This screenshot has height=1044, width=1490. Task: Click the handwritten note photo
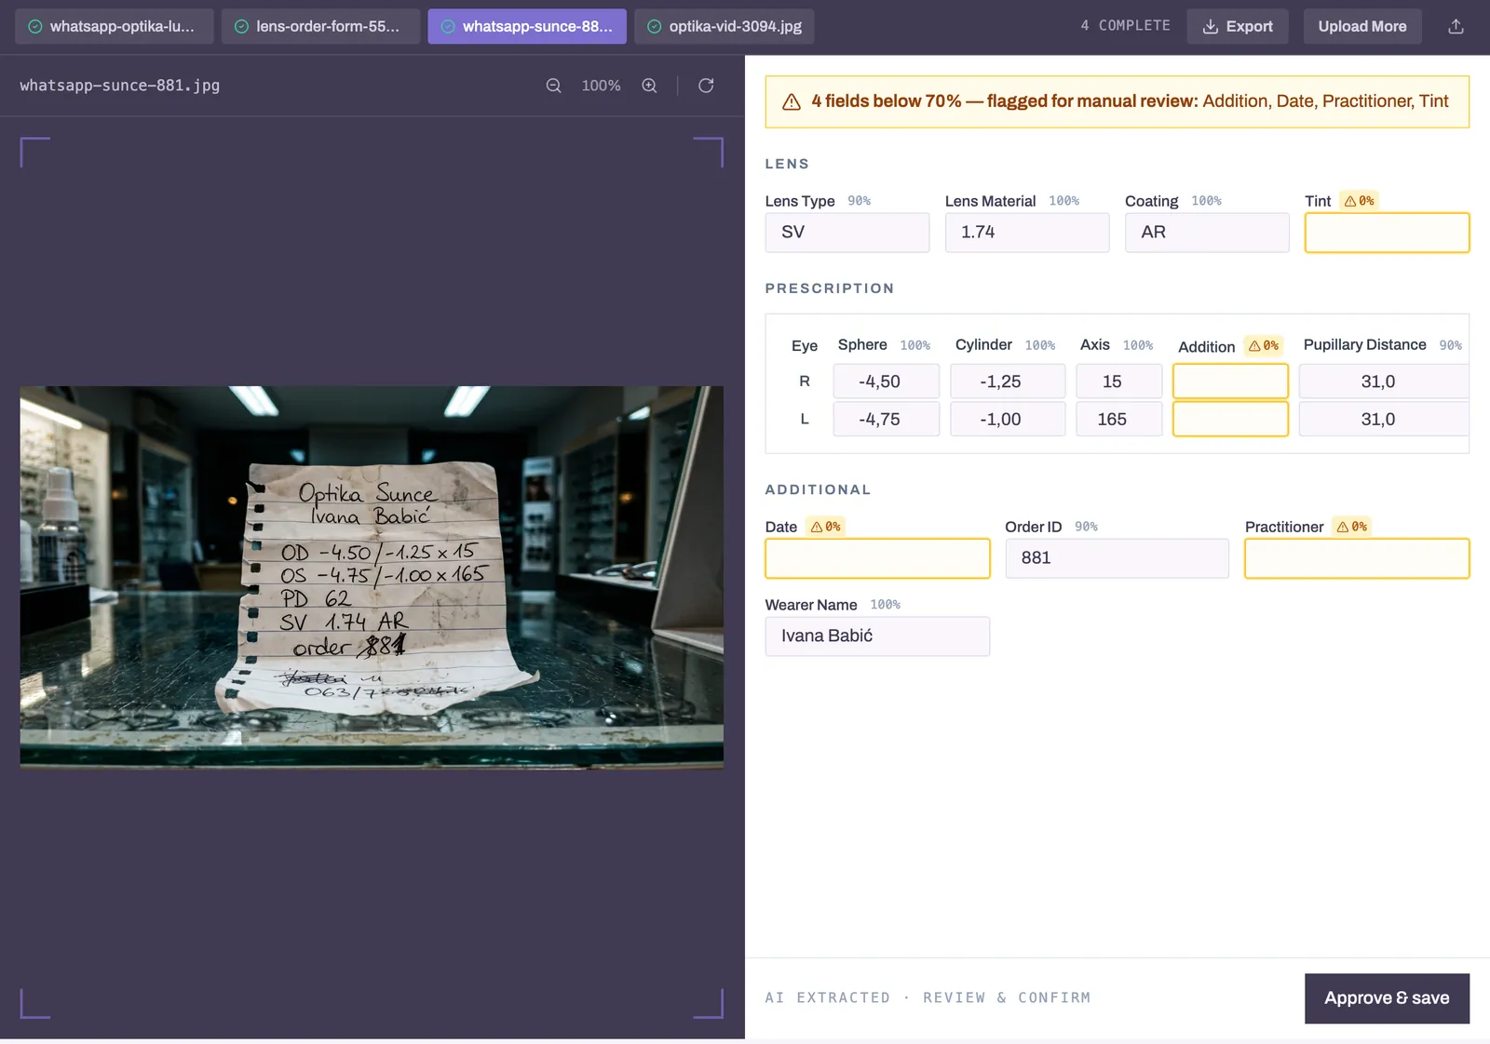point(372,577)
